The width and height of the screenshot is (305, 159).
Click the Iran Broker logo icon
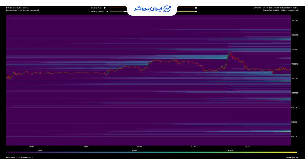[167, 9]
